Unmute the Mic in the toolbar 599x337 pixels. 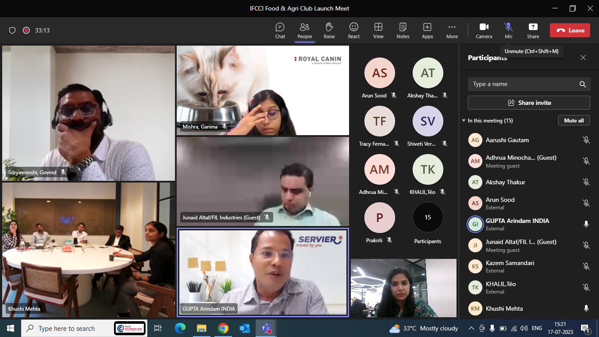(508, 30)
